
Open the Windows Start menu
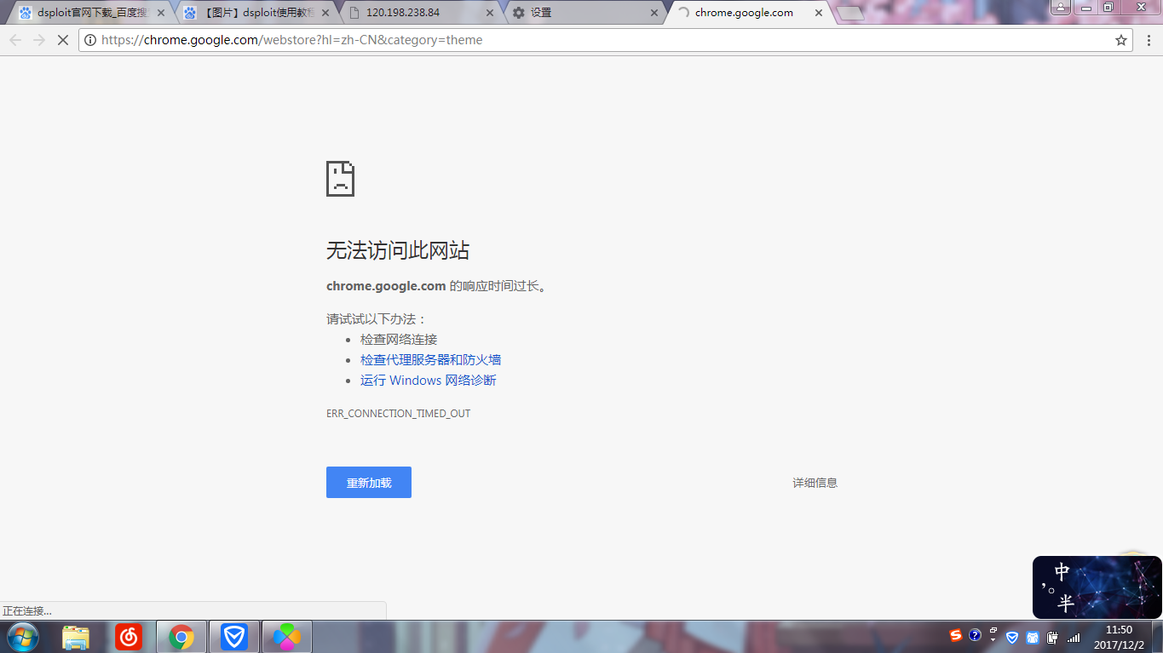point(23,636)
